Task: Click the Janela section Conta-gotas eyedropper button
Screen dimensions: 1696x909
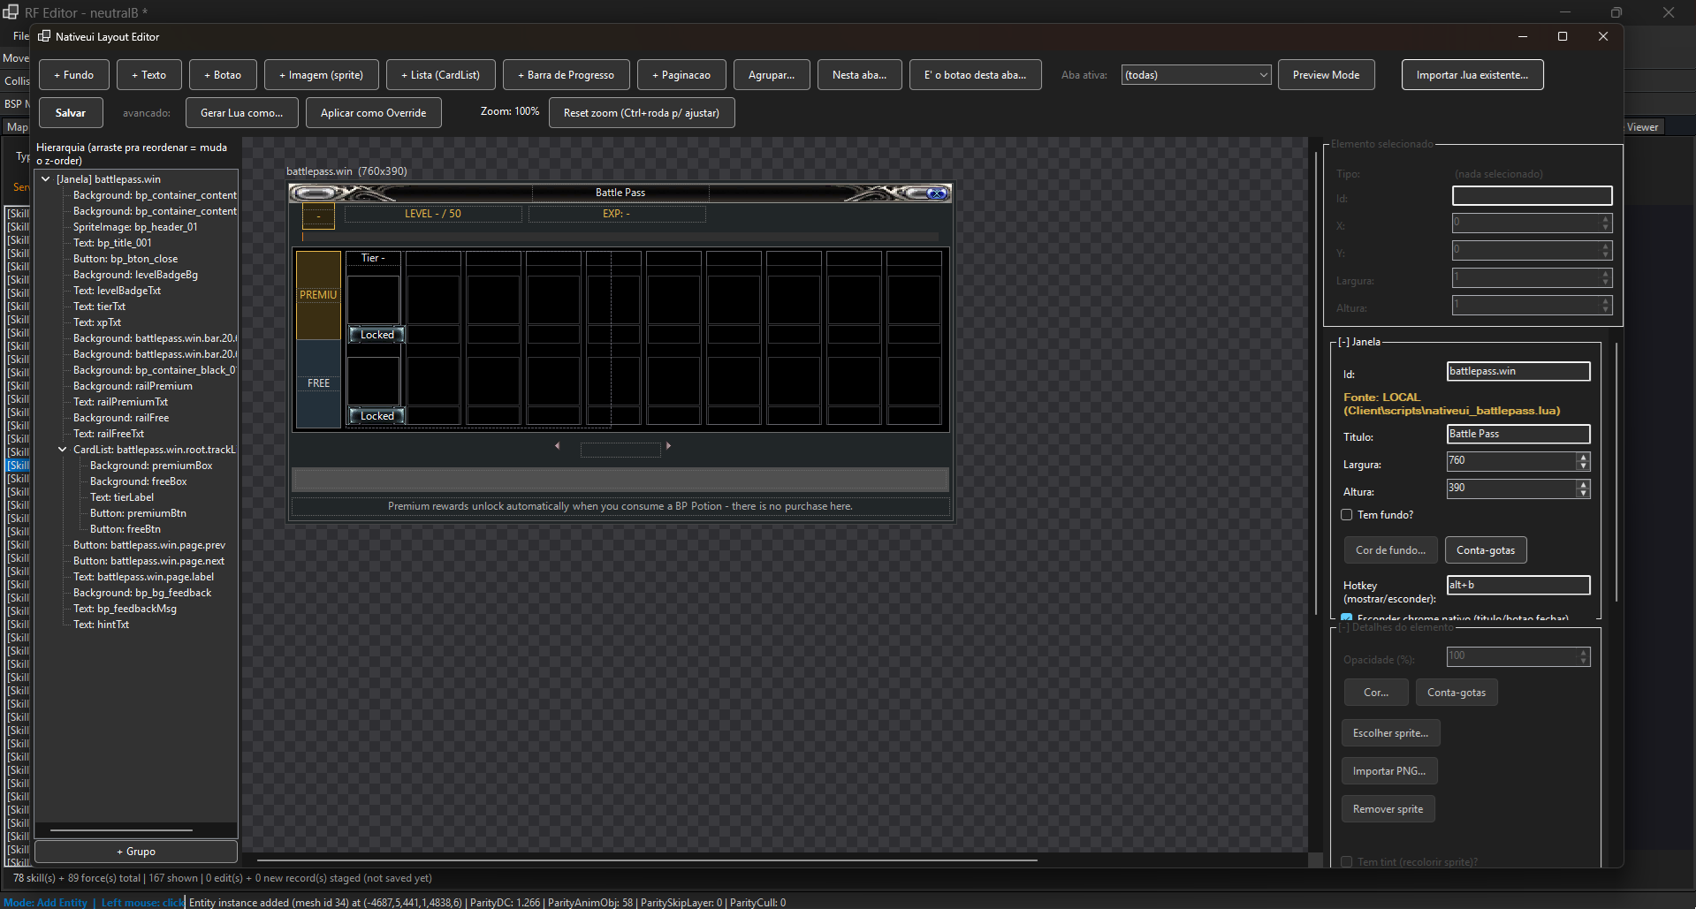Action: (x=1486, y=550)
